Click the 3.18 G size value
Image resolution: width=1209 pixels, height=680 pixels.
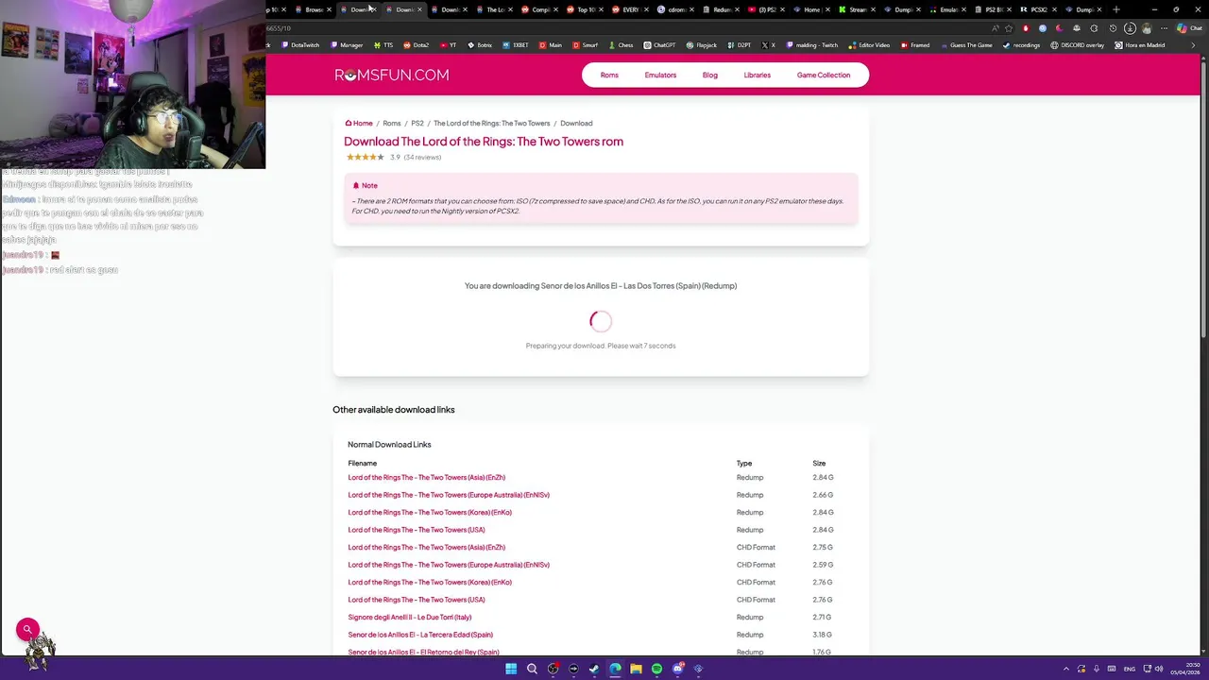(822, 635)
